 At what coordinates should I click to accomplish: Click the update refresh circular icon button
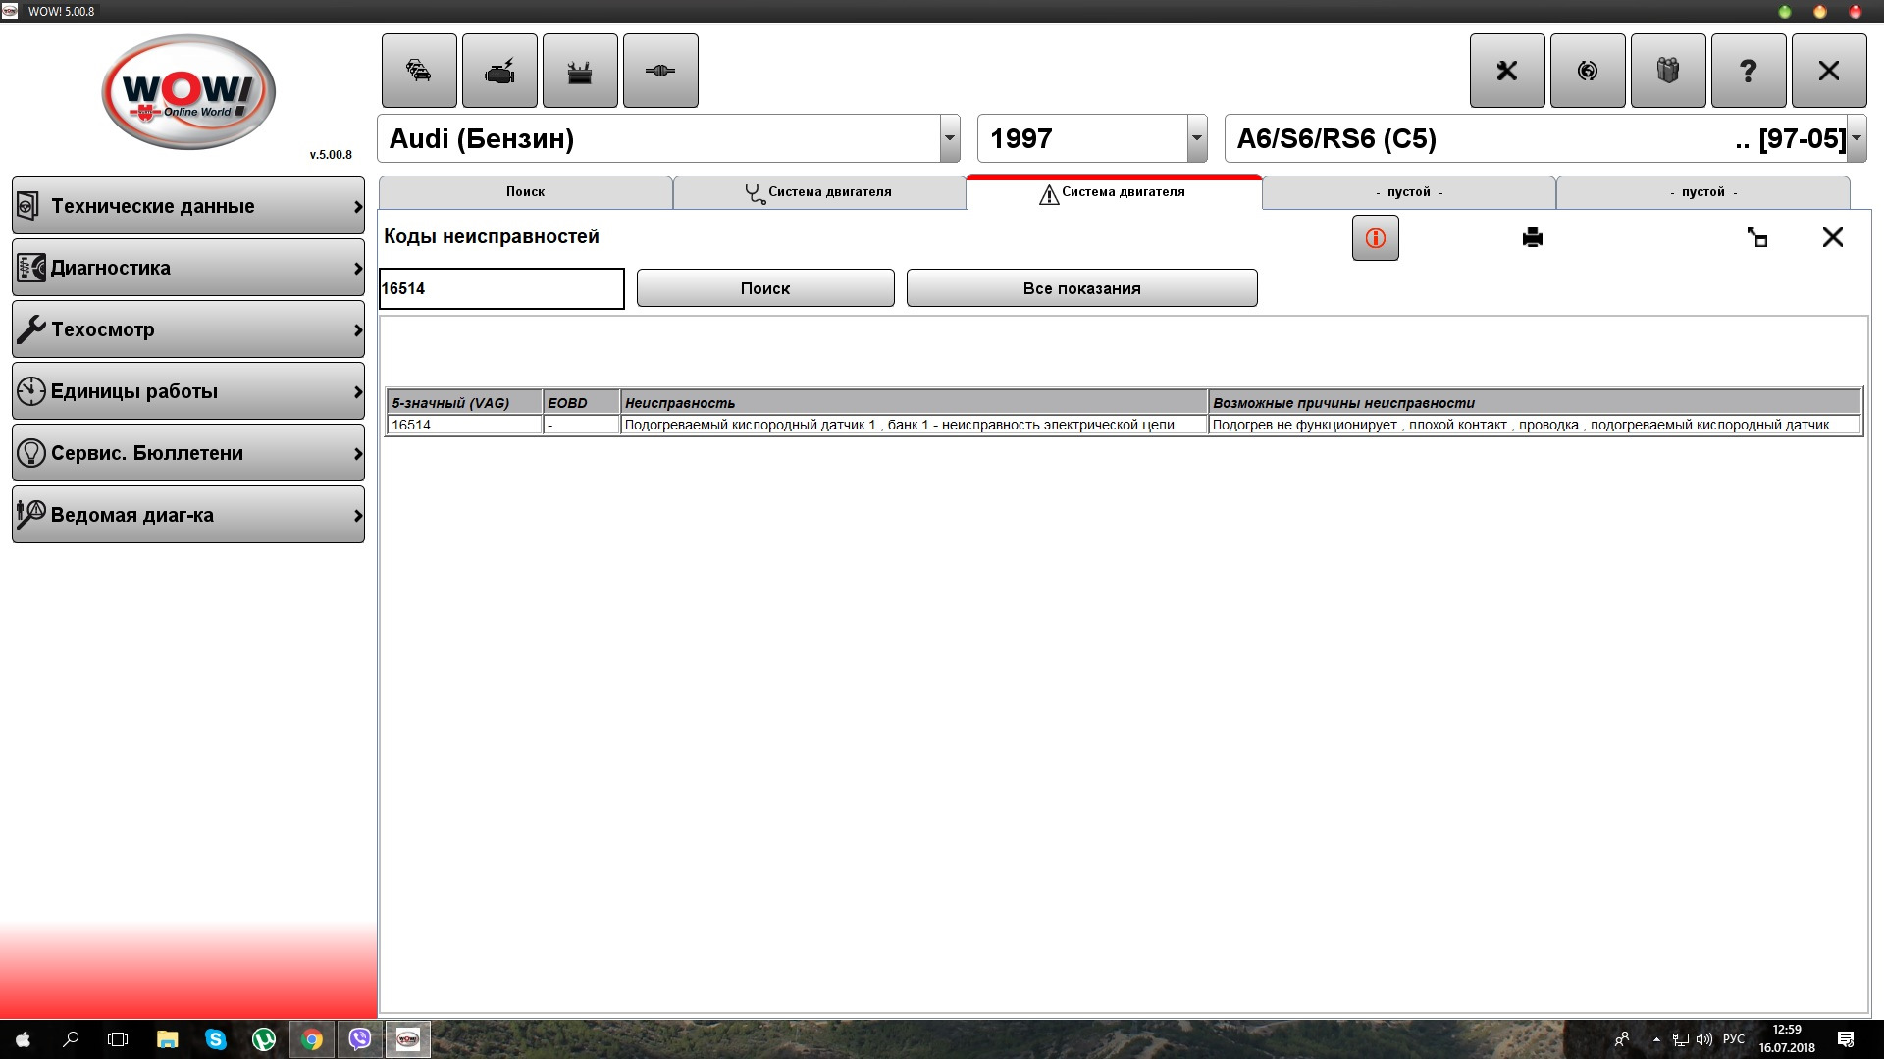(x=1588, y=71)
